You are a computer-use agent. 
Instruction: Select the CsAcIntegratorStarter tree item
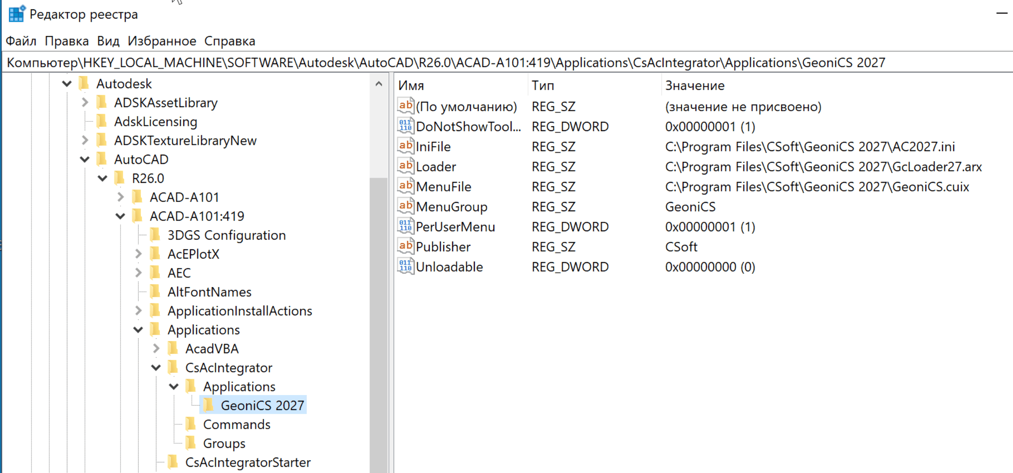248,462
